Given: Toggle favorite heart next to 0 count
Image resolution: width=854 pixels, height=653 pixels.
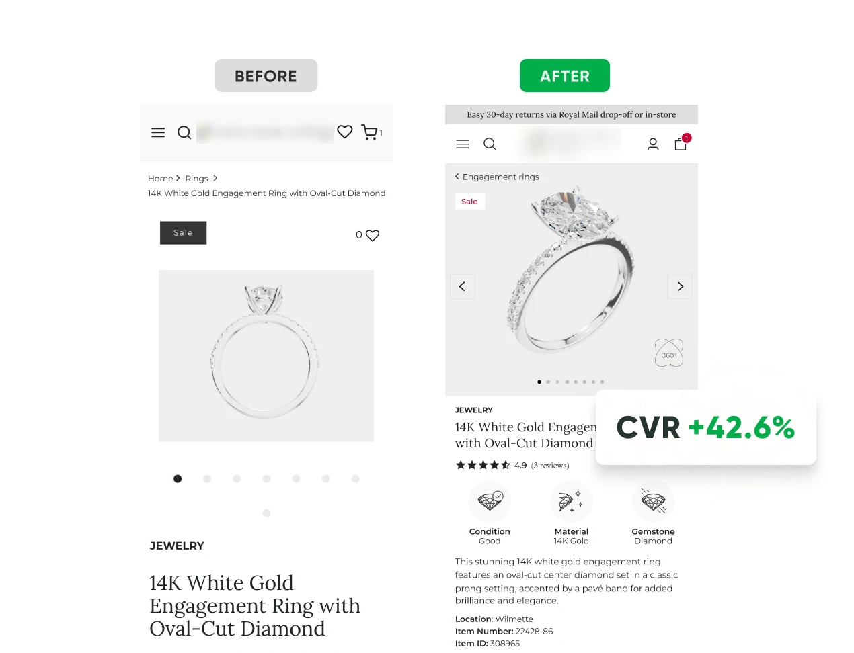Looking at the screenshot, I should click(x=373, y=235).
